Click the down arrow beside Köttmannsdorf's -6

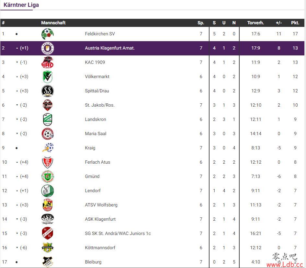pos(17,248)
